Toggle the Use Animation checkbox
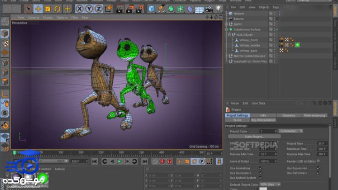This screenshot has width=338, height=190. [261, 167]
